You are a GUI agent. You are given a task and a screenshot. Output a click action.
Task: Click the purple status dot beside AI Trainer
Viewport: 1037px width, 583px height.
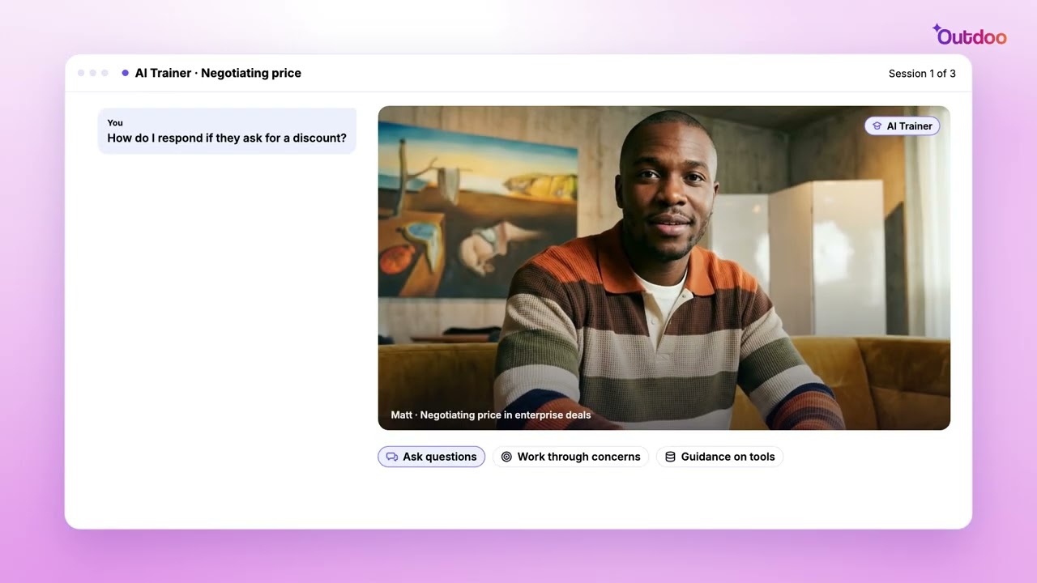tap(125, 73)
